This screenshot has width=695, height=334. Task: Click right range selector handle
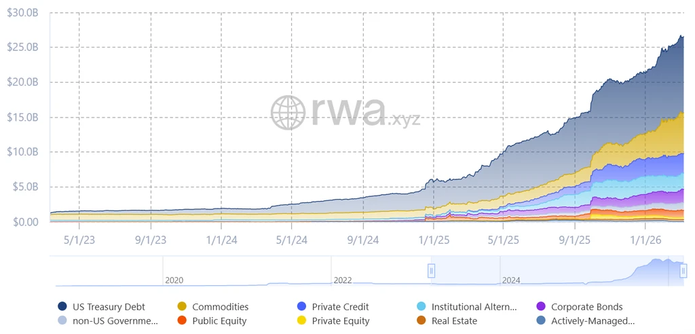point(683,270)
